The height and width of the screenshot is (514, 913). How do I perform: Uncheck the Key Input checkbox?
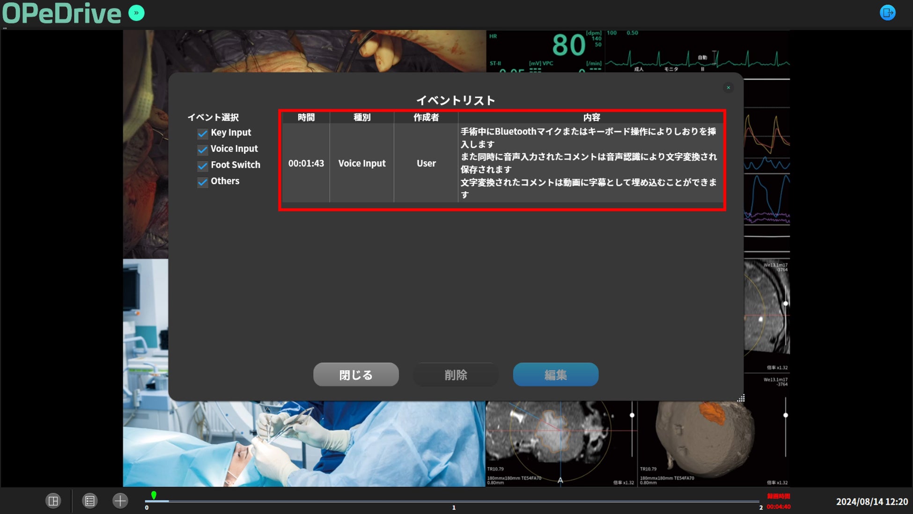tap(202, 134)
